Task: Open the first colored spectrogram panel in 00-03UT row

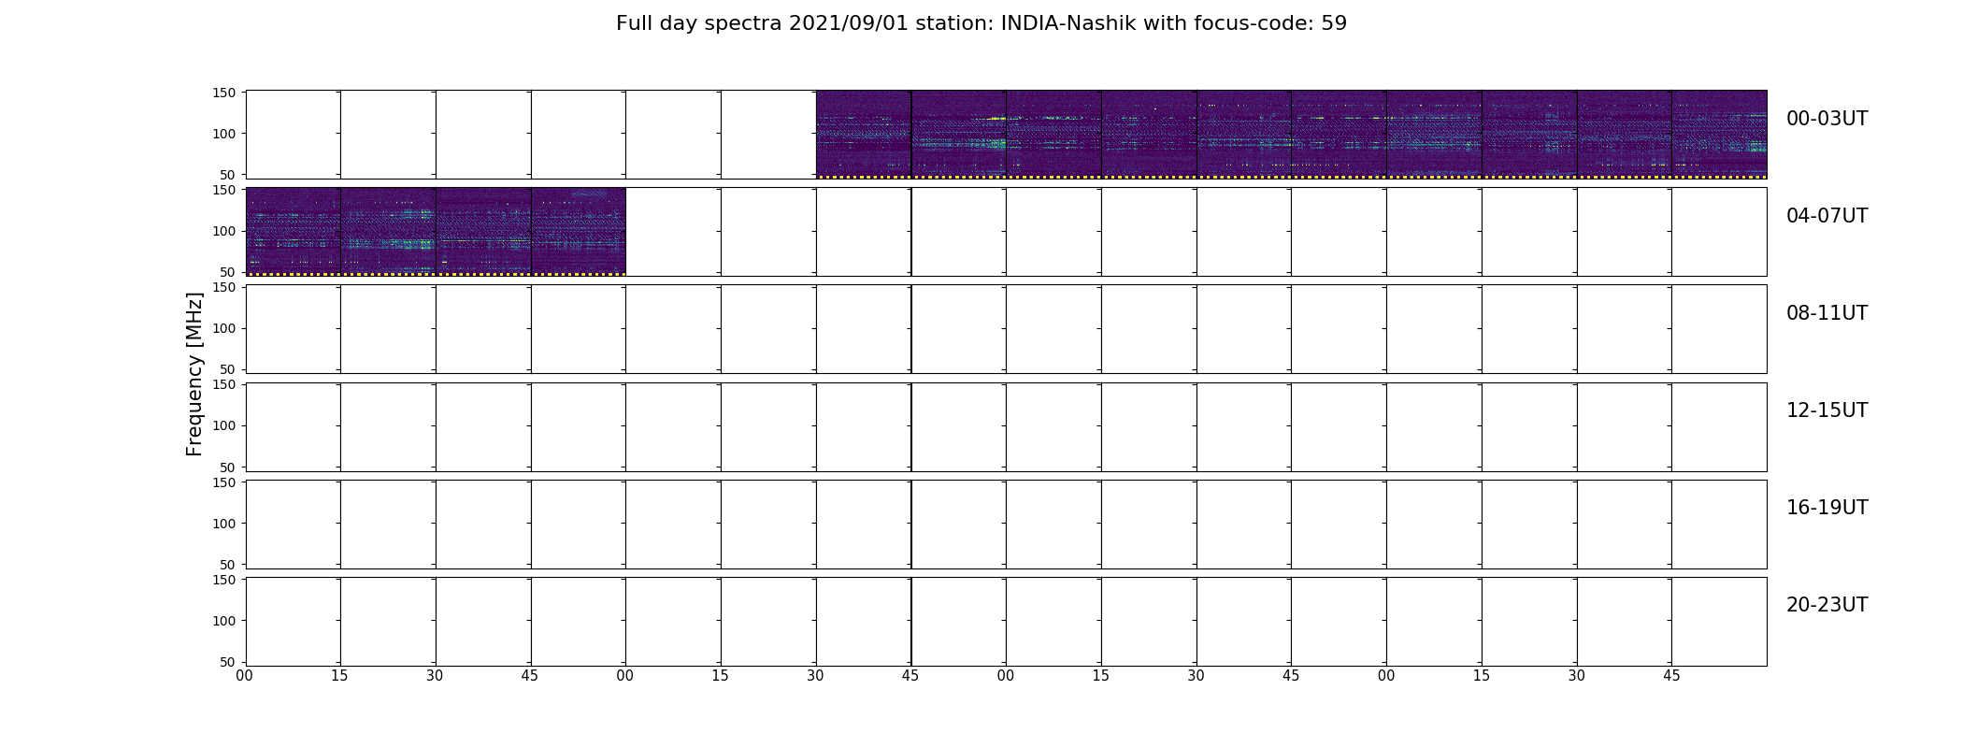Action: click(864, 134)
